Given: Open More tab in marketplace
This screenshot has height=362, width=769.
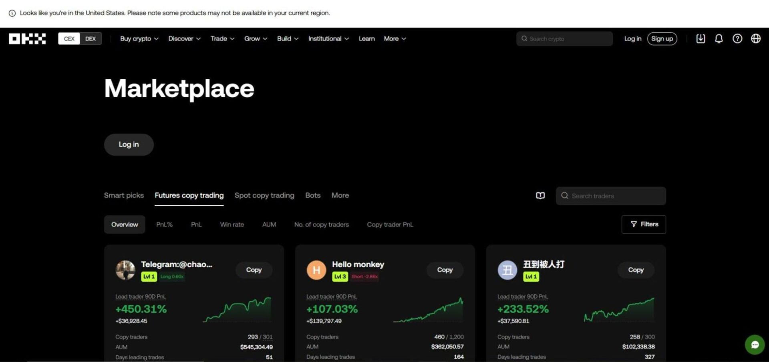Looking at the screenshot, I should pyautogui.click(x=340, y=195).
